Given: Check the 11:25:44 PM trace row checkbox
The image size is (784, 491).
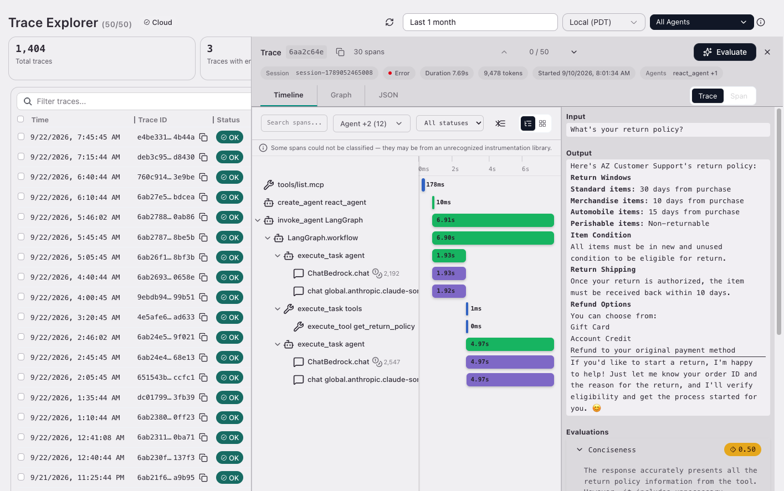Looking at the screenshot, I should 21,477.
